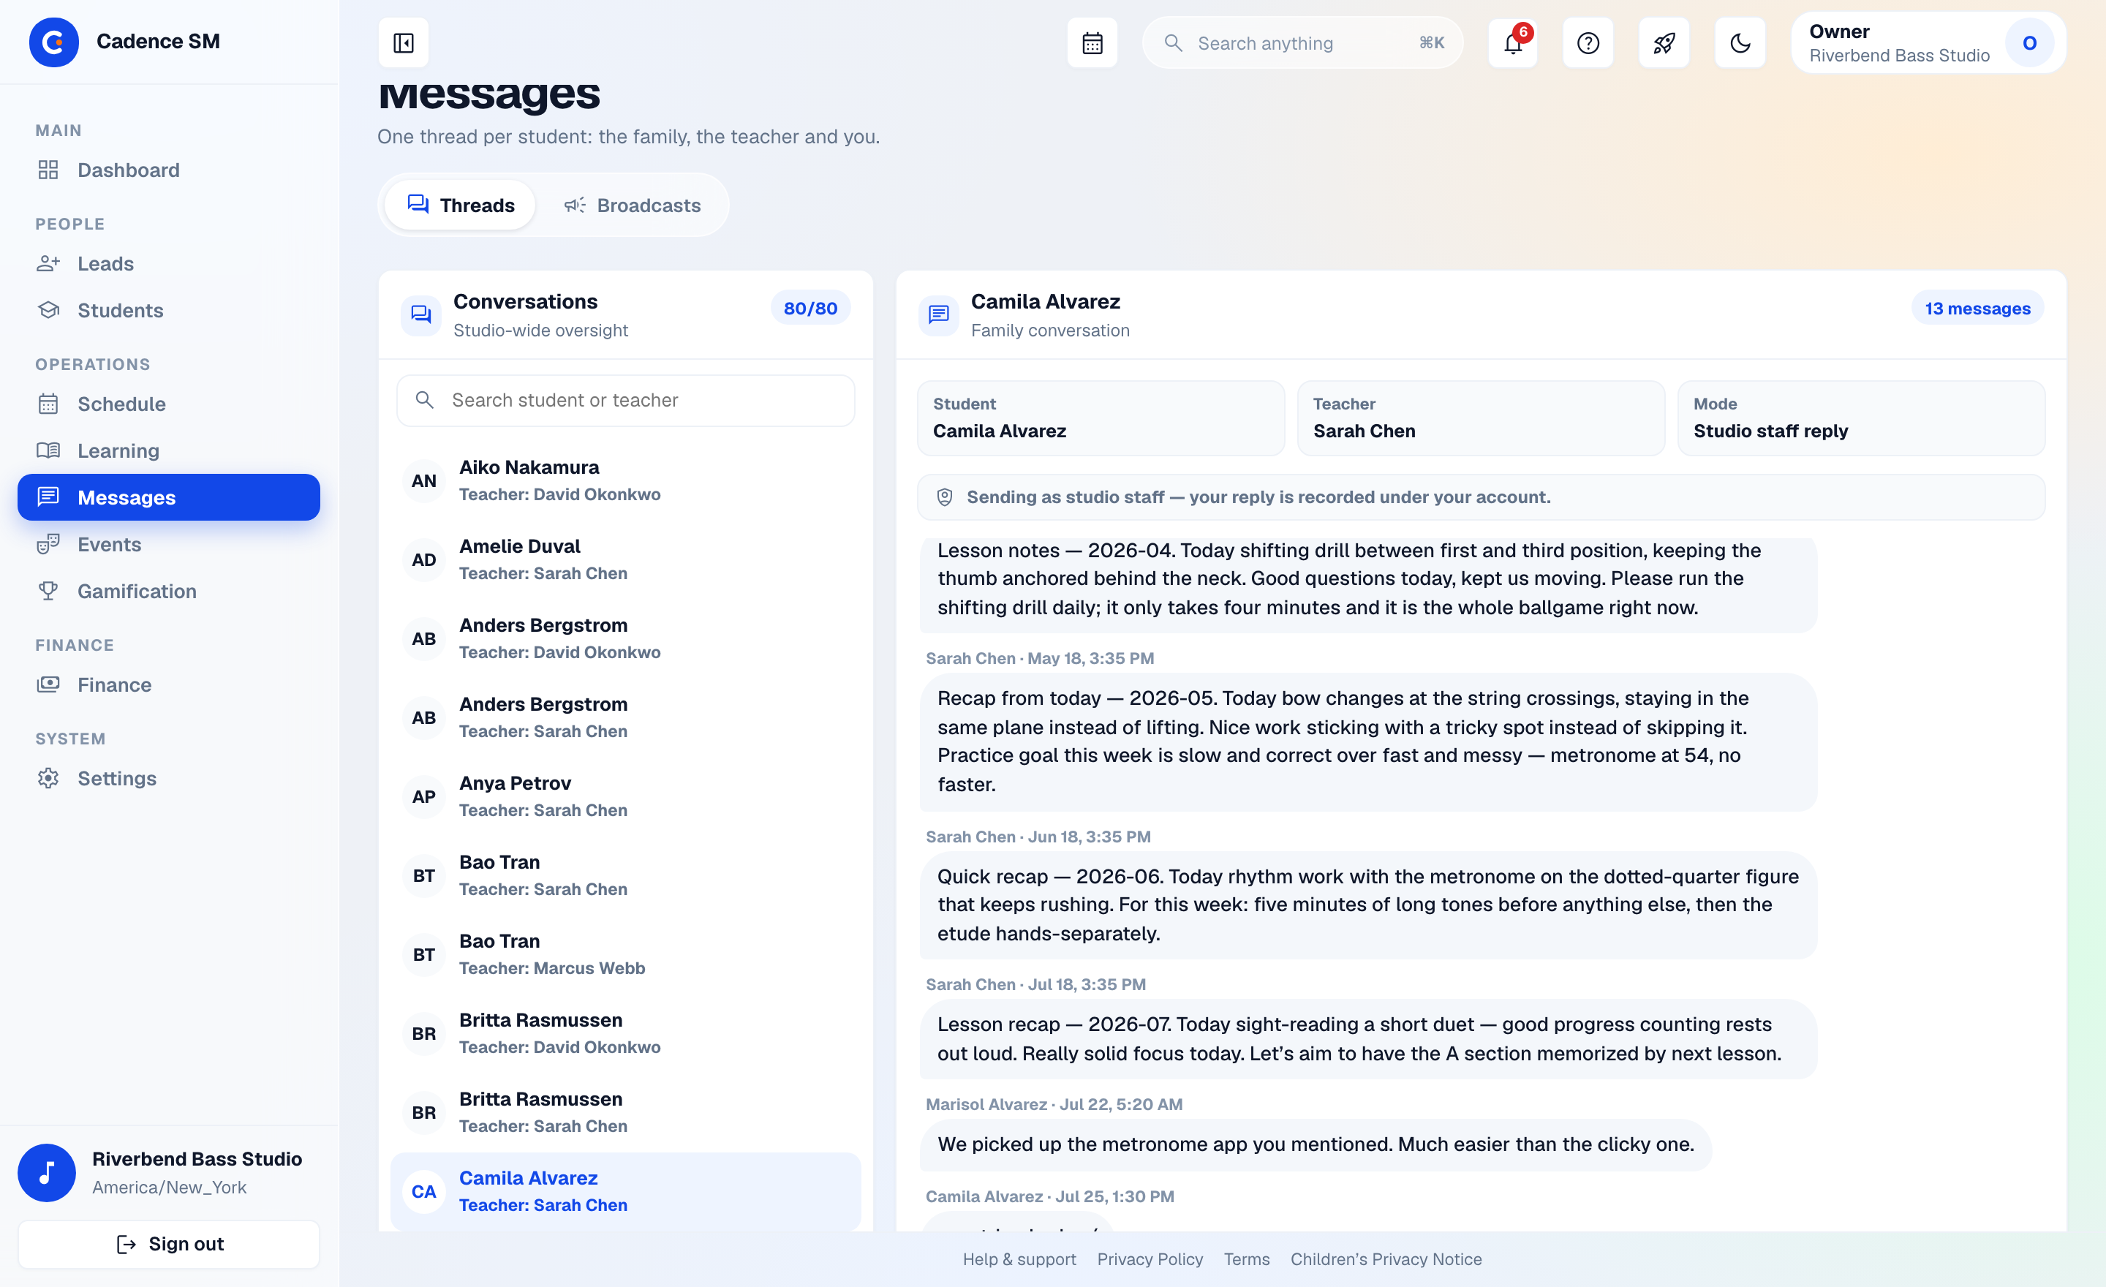The height and width of the screenshot is (1287, 2106).
Task: Click the Anya Petrov AP avatar
Action: (424, 796)
